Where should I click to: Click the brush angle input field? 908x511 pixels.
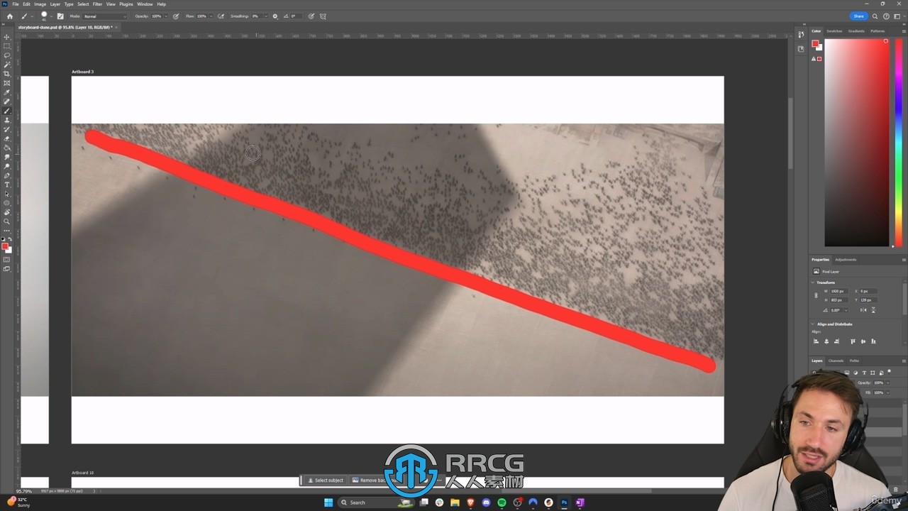tap(295, 16)
